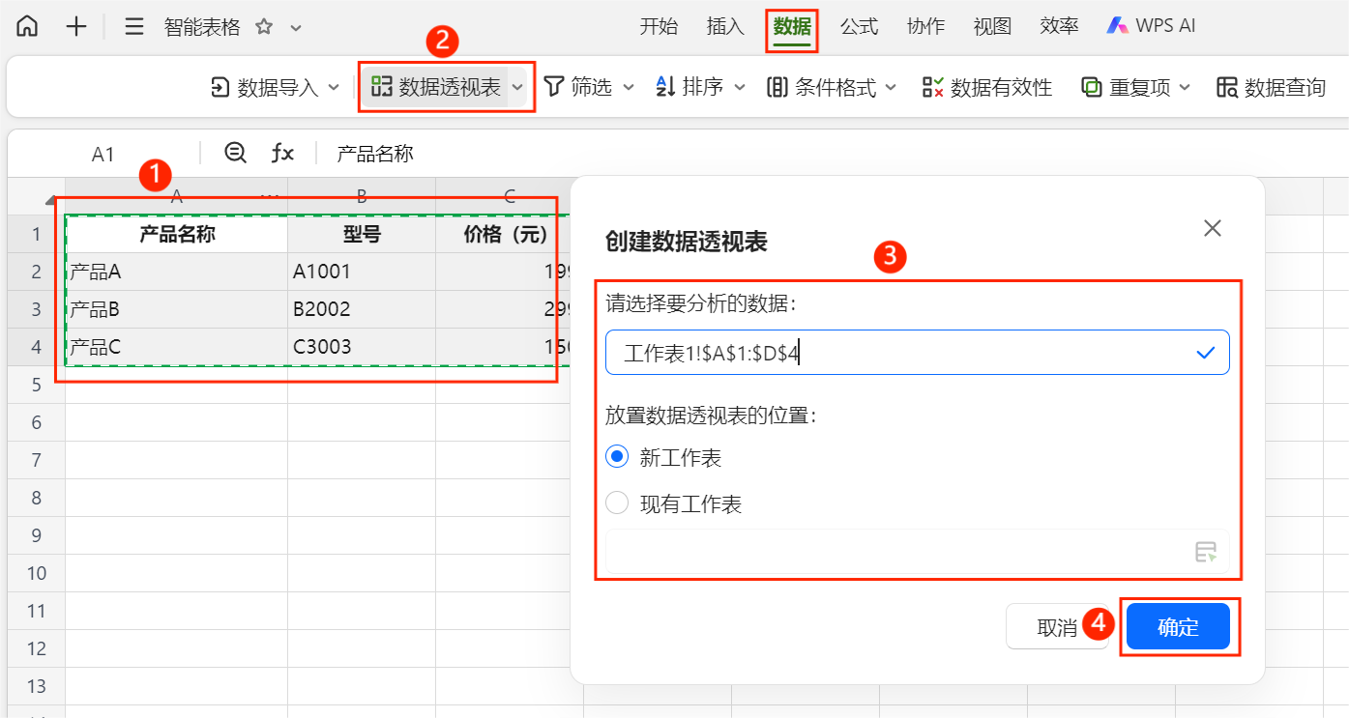Switch to the 插入 tab
This screenshot has width=1349, height=718.
[725, 26]
